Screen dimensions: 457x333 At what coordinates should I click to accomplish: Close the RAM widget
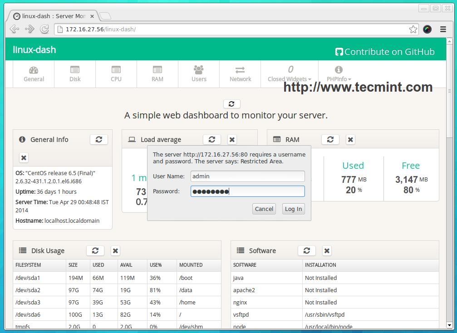[350, 140]
